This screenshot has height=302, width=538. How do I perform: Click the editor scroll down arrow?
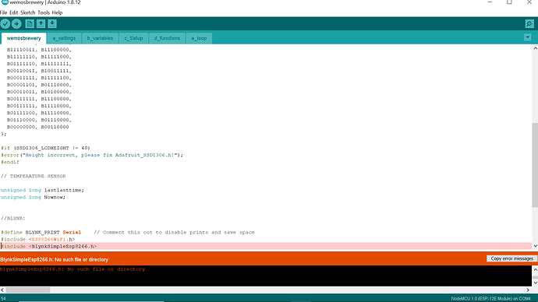[x=535, y=246]
